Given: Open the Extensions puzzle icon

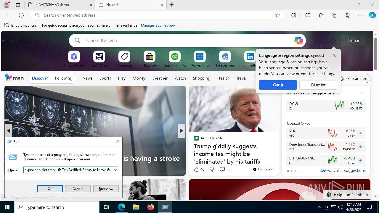Looking at the screenshot, I should 293,15.
